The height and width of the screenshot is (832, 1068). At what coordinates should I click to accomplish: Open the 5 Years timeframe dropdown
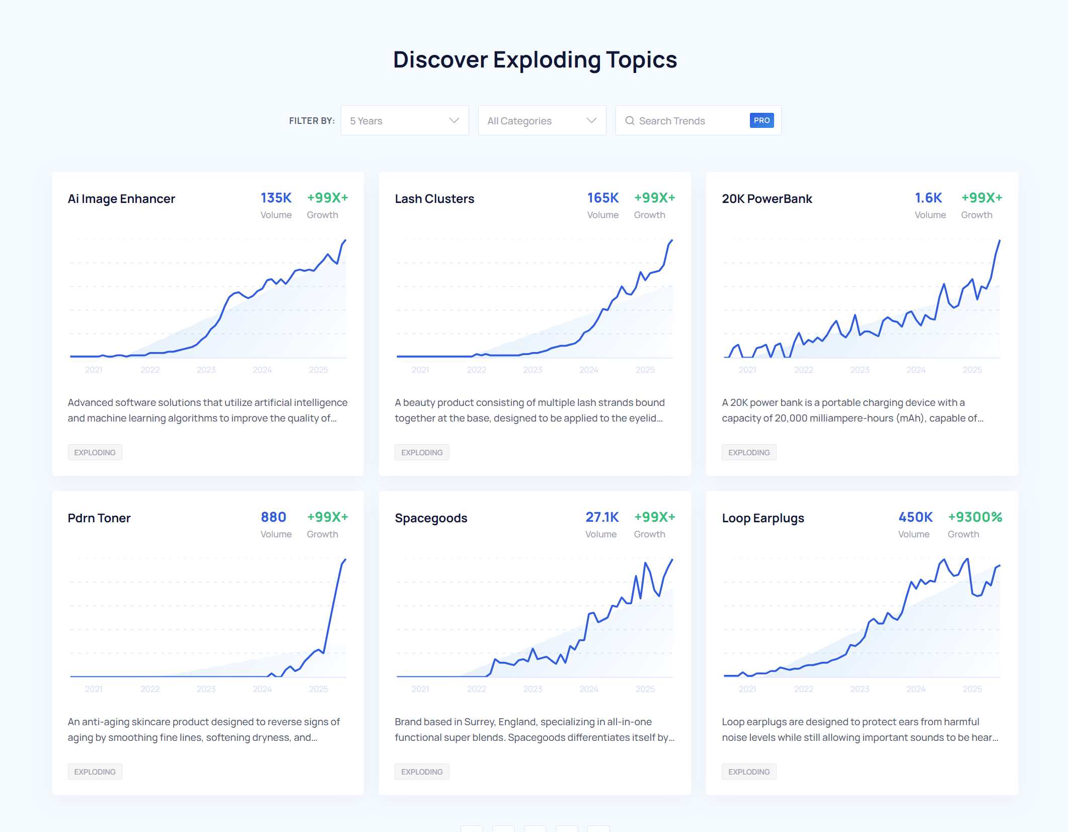click(x=404, y=121)
